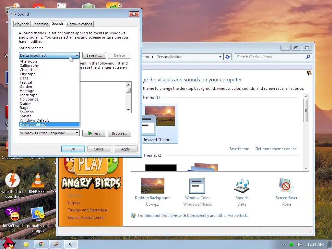The height and width of the screenshot is (249, 332).
Task: Expand the address bar history dropdown
Action: click(x=220, y=57)
